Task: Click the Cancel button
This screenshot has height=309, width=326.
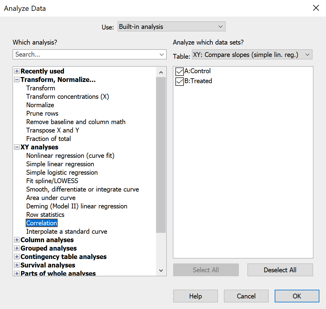Action: coord(246,296)
